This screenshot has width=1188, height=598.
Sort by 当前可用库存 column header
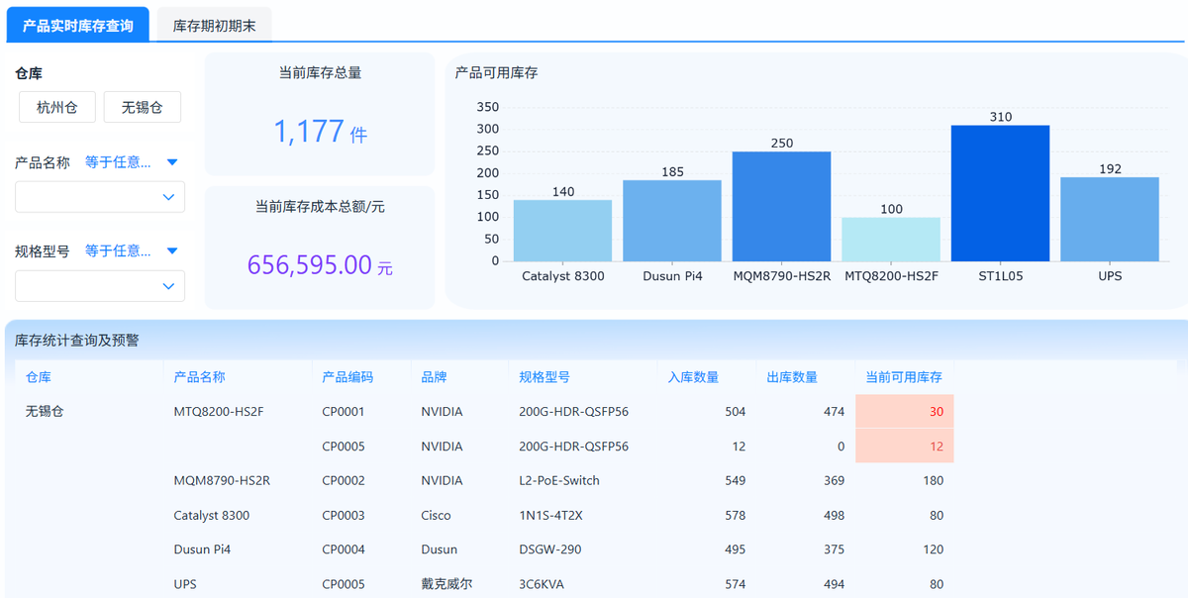pos(903,377)
